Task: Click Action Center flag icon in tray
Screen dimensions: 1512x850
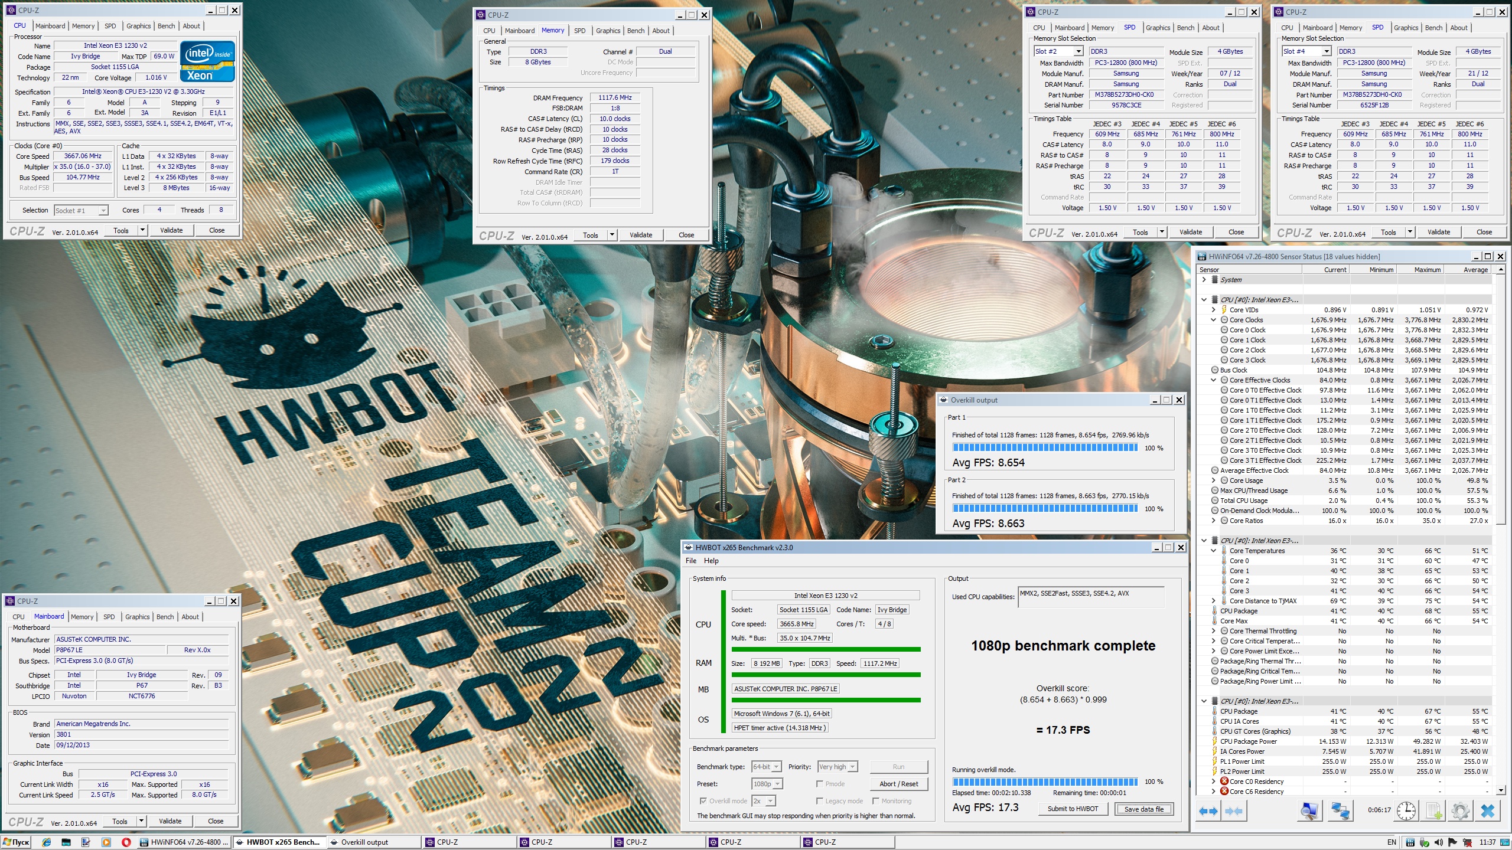Action: 1452,842
